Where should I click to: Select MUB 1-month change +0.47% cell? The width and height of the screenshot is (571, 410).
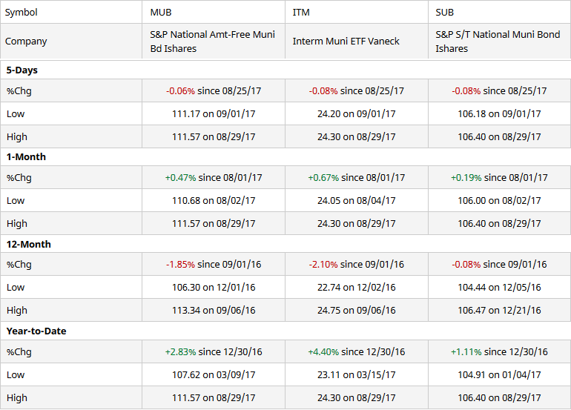click(214, 177)
